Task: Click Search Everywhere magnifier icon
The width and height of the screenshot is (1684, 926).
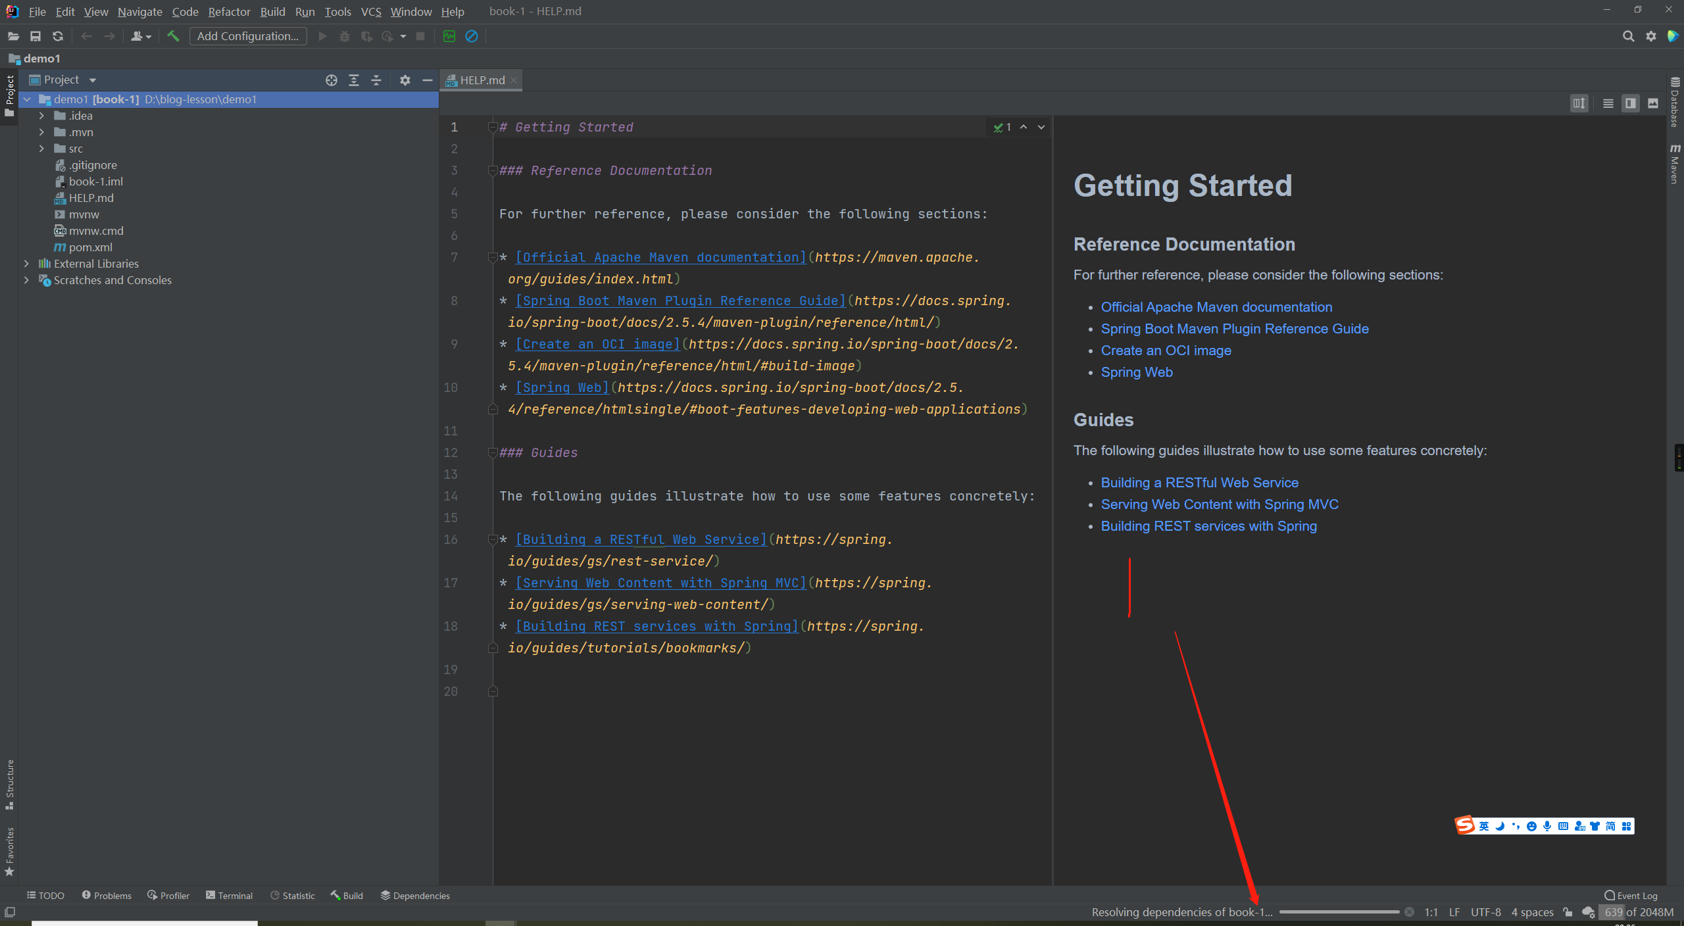Action: coord(1628,36)
